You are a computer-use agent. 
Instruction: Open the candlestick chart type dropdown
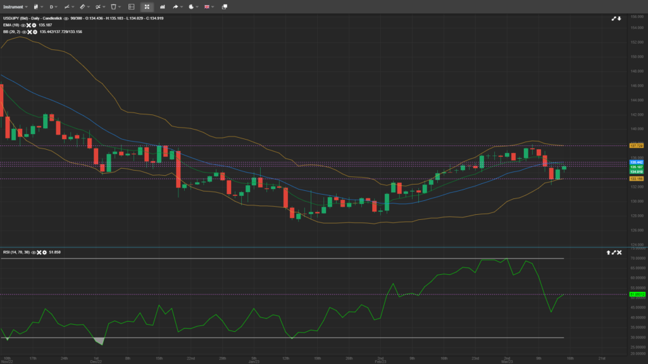coord(35,6)
